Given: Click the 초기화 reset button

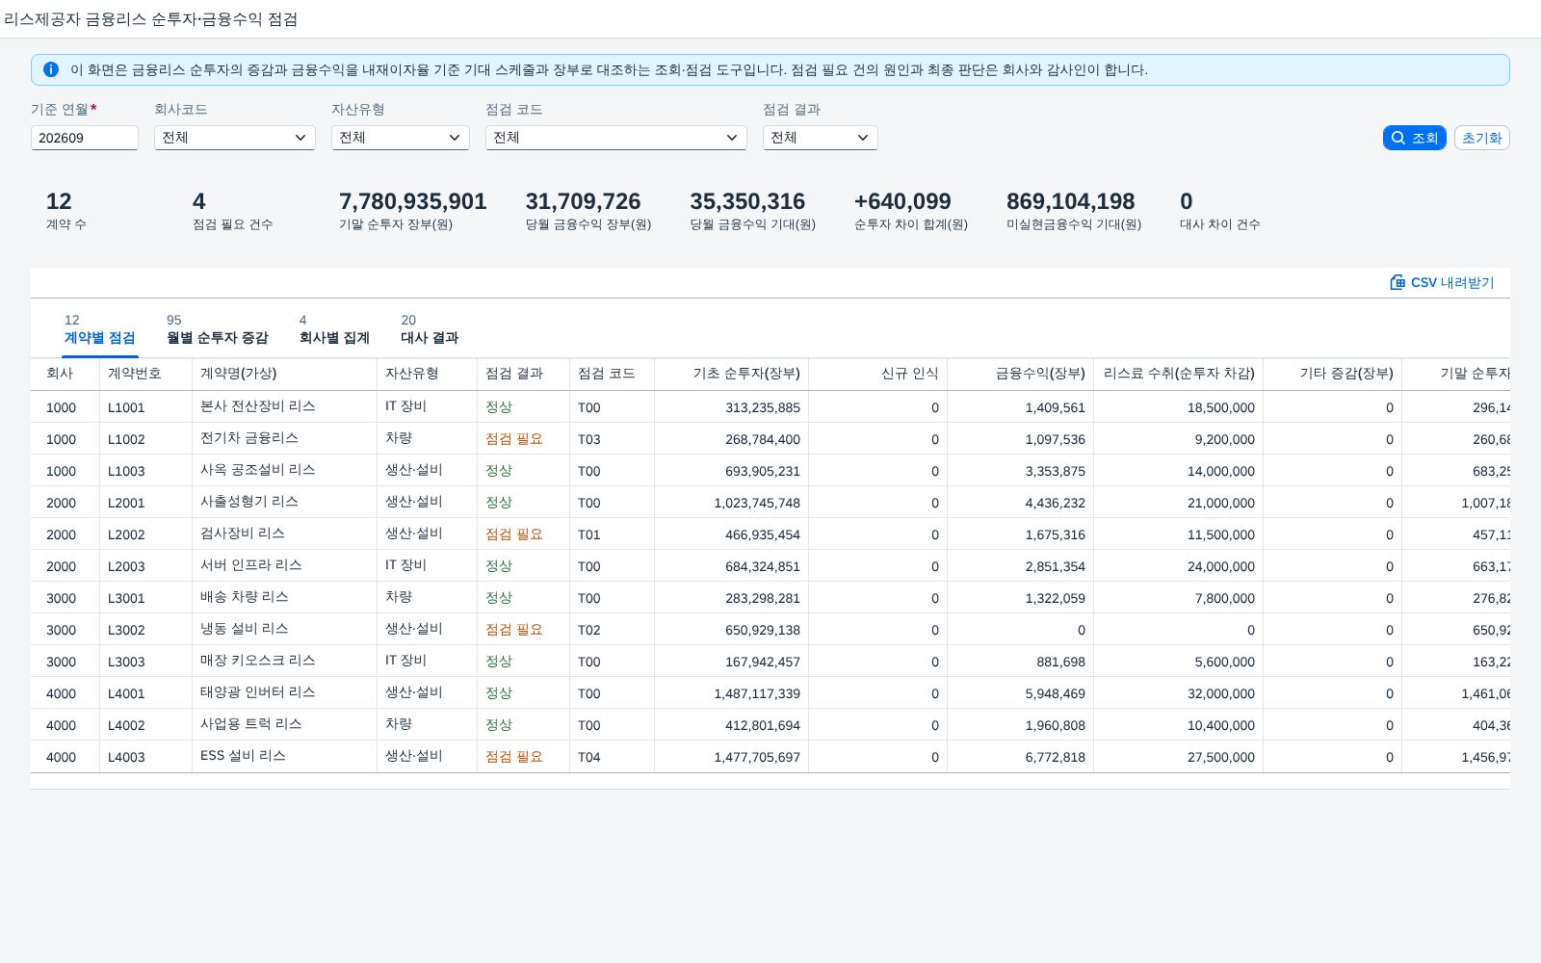Looking at the screenshot, I should (1481, 138).
